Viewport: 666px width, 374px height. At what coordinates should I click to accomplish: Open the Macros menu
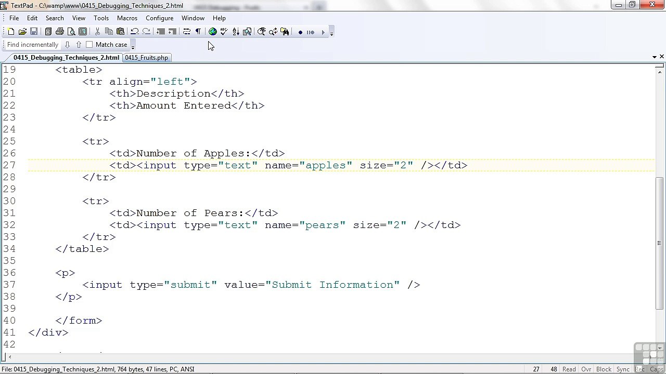point(127,18)
